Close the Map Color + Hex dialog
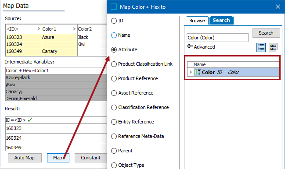285x169 pixels. [278, 7]
